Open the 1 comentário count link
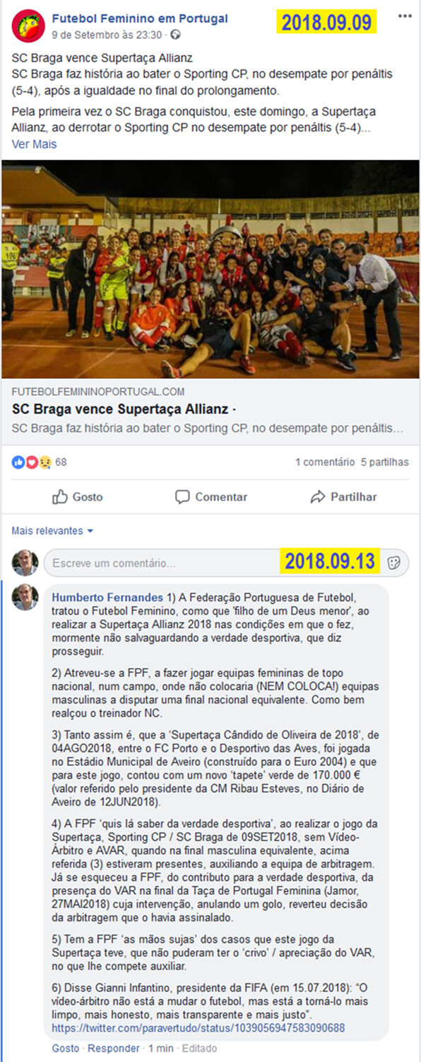The width and height of the screenshot is (421, 1062). pyautogui.click(x=325, y=462)
